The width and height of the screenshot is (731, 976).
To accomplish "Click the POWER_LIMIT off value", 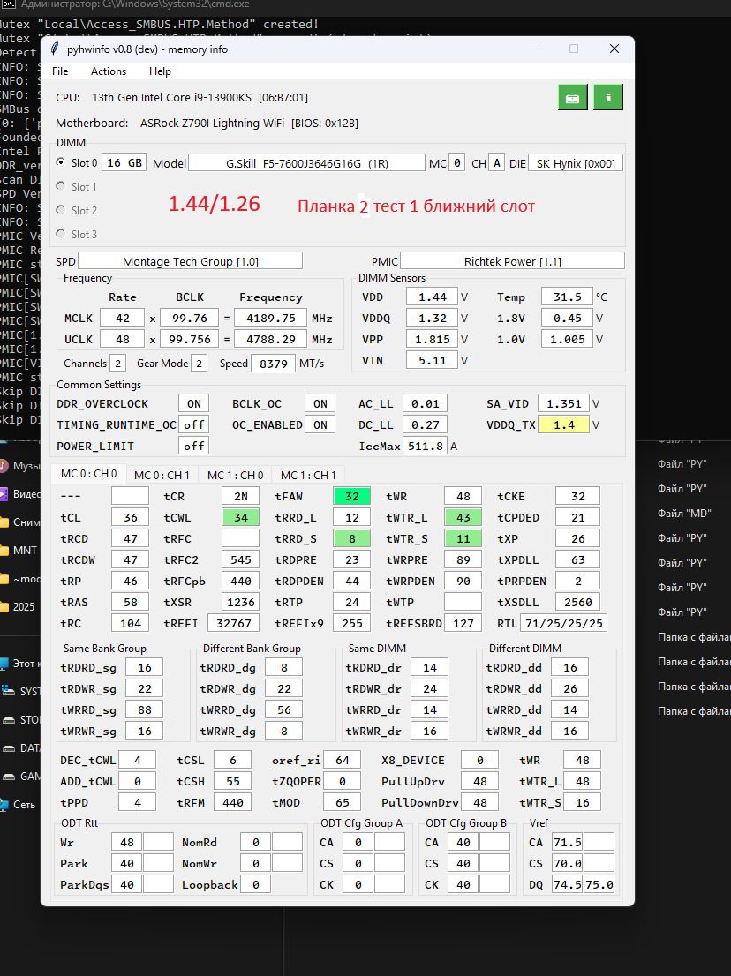I will (x=193, y=446).
